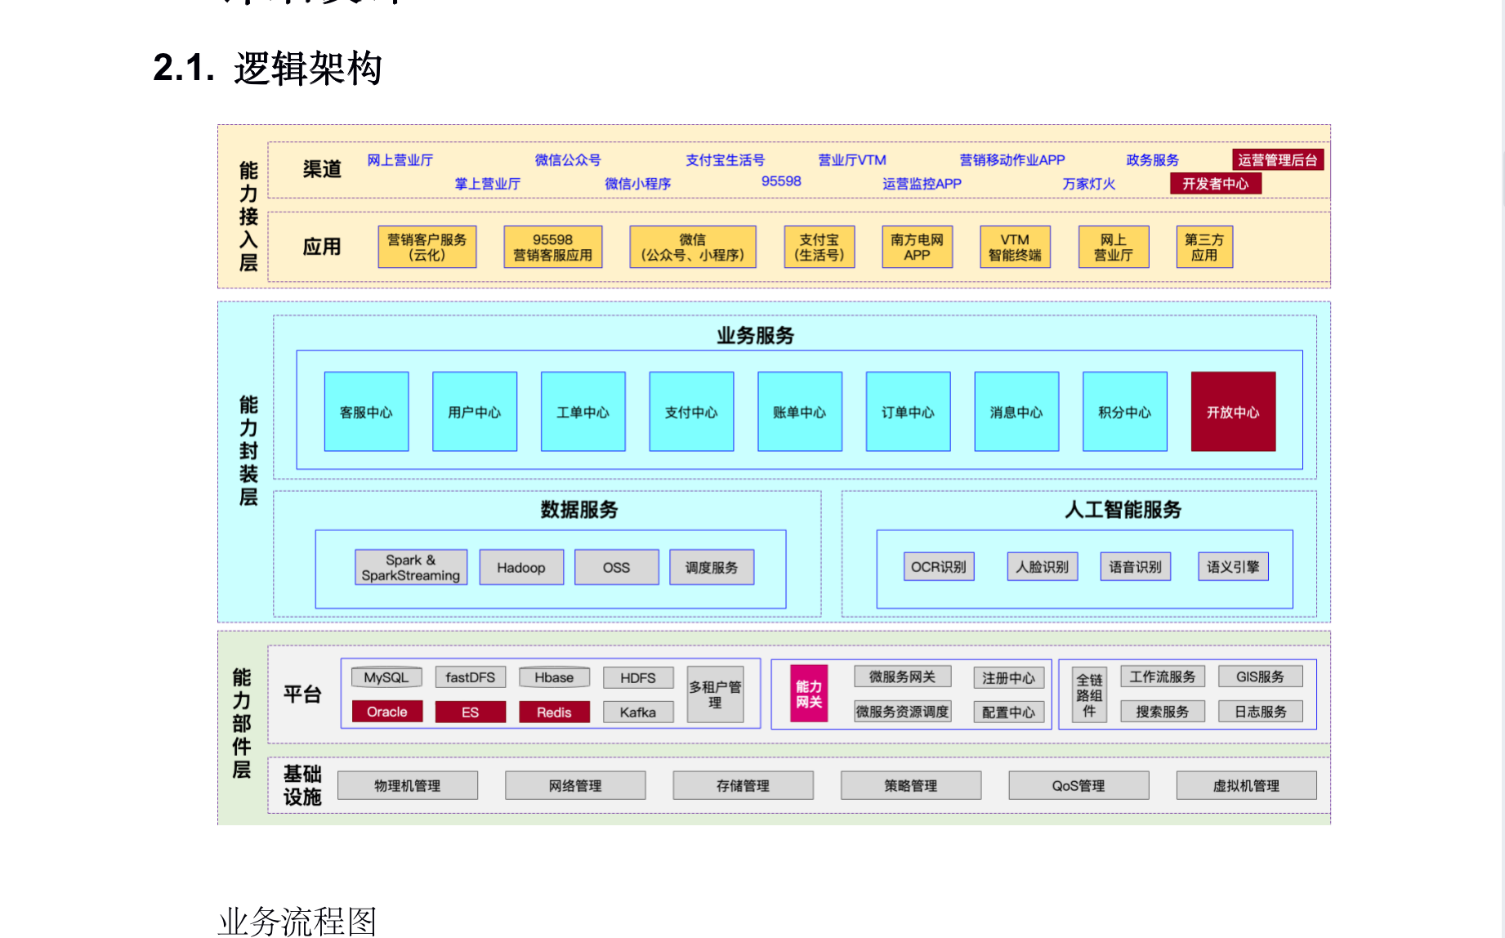Click the red 开放中心 block

pos(1234,412)
